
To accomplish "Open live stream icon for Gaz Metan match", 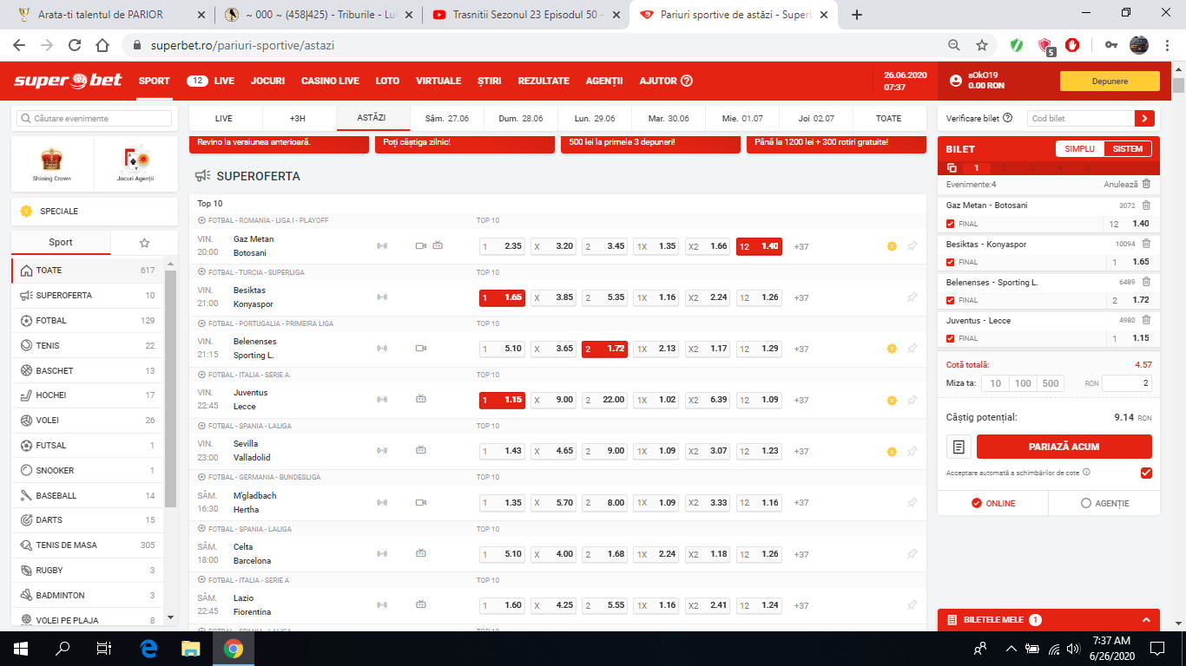I will [421, 246].
